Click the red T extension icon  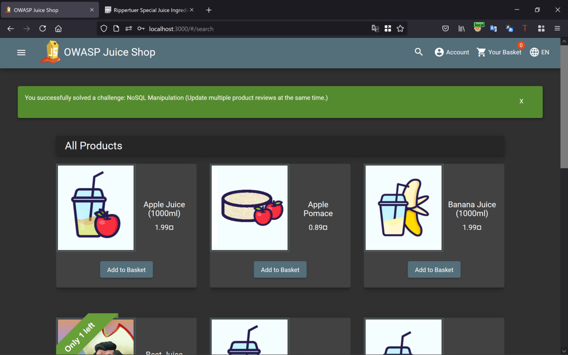click(525, 29)
